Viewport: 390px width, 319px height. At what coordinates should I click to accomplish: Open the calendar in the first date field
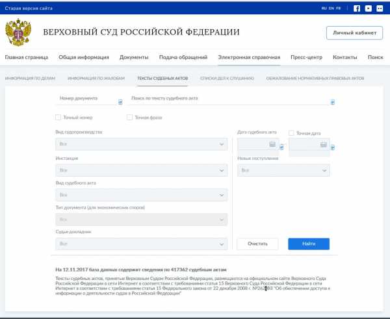[x=272, y=144]
